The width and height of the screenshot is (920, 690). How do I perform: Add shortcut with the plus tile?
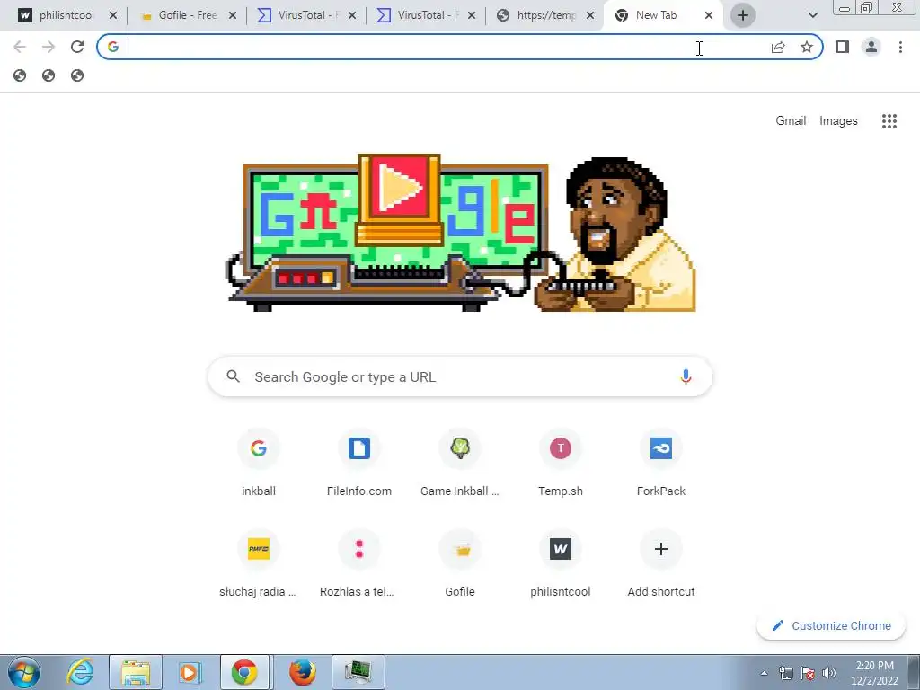point(661,564)
